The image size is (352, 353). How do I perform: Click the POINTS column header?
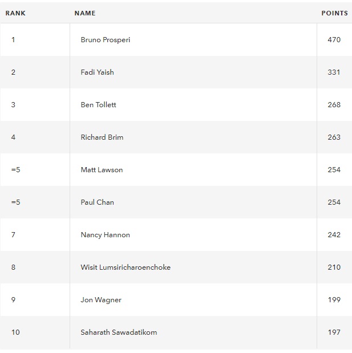tap(335, 13)
